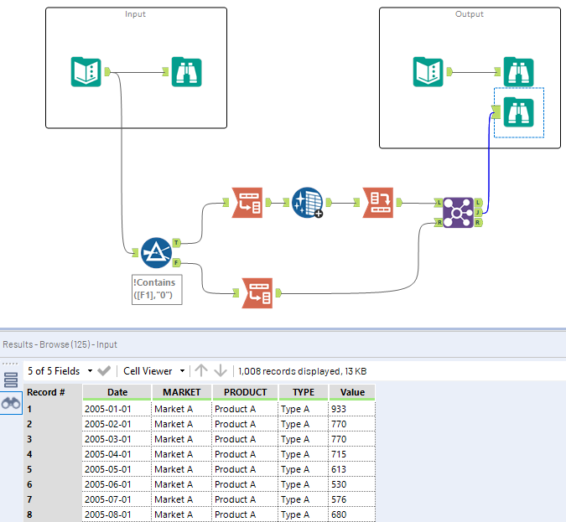Image resolution: width=566 pixels, height=522 pixels.
Task: Click the Results - Browse (125) - Input title
Action: pyautogui.click(x=60, y=344)
